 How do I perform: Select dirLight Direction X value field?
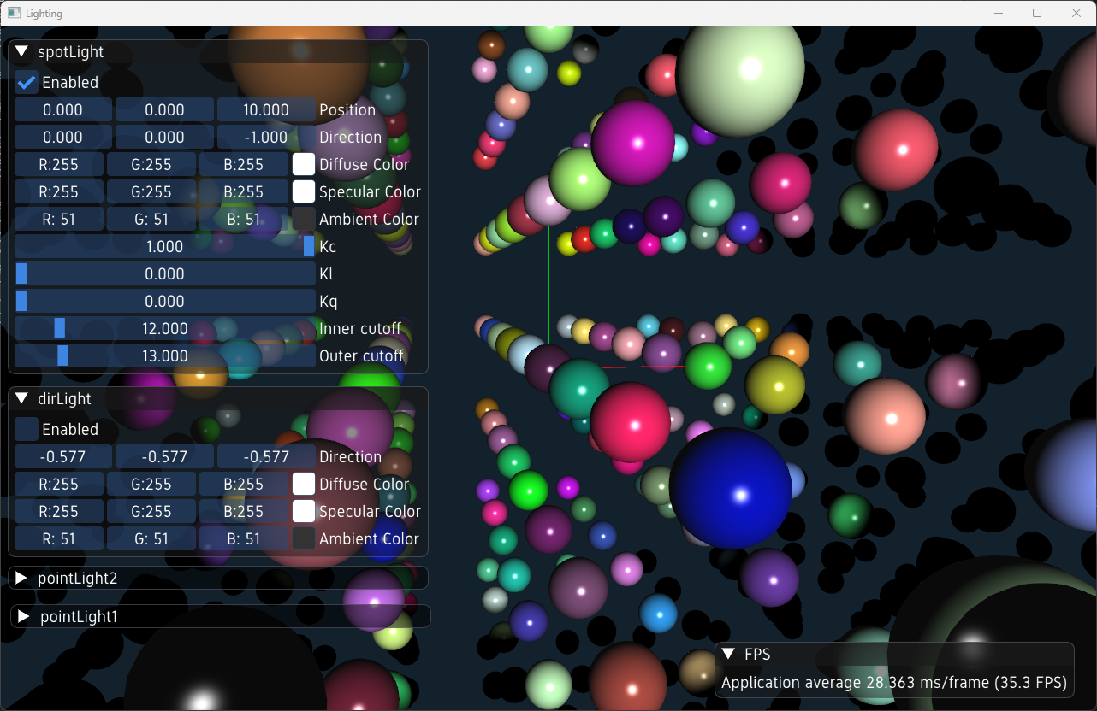click(63, 457)
